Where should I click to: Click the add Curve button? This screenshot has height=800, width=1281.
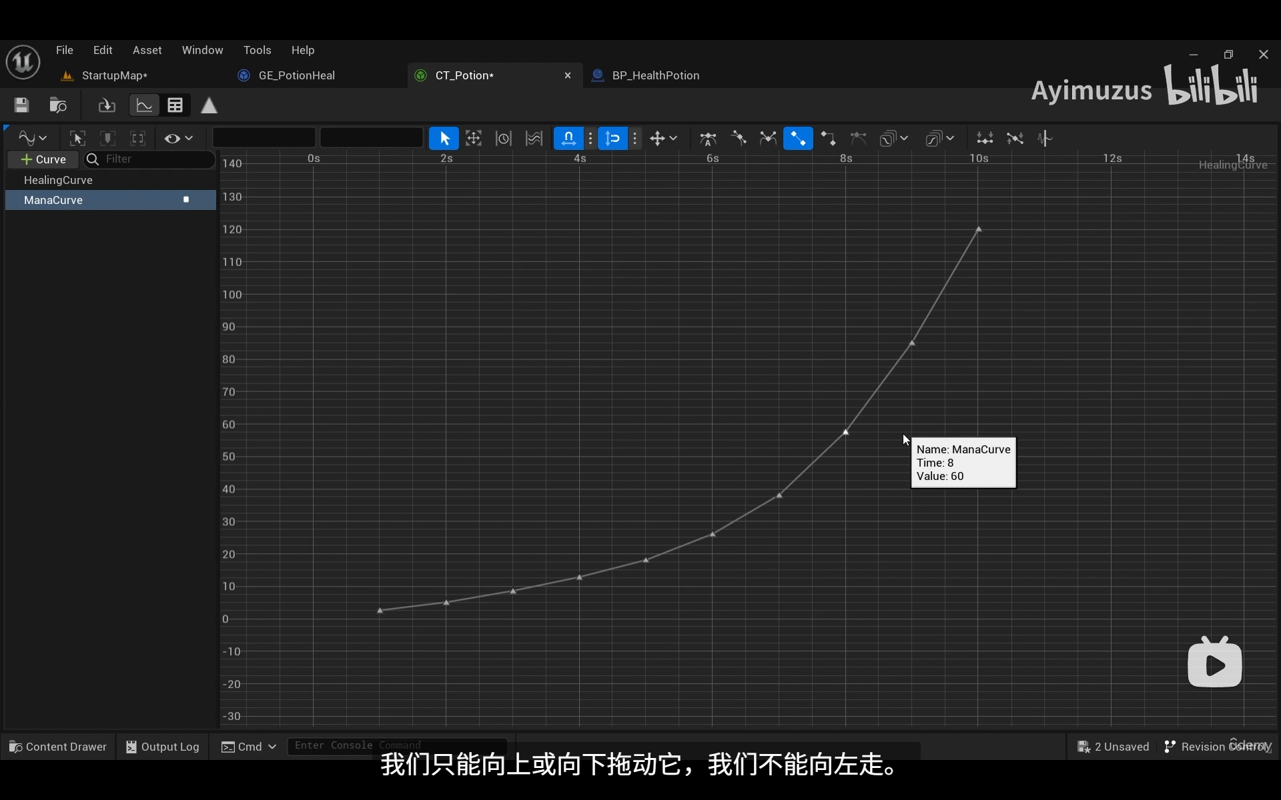(43, 159)
